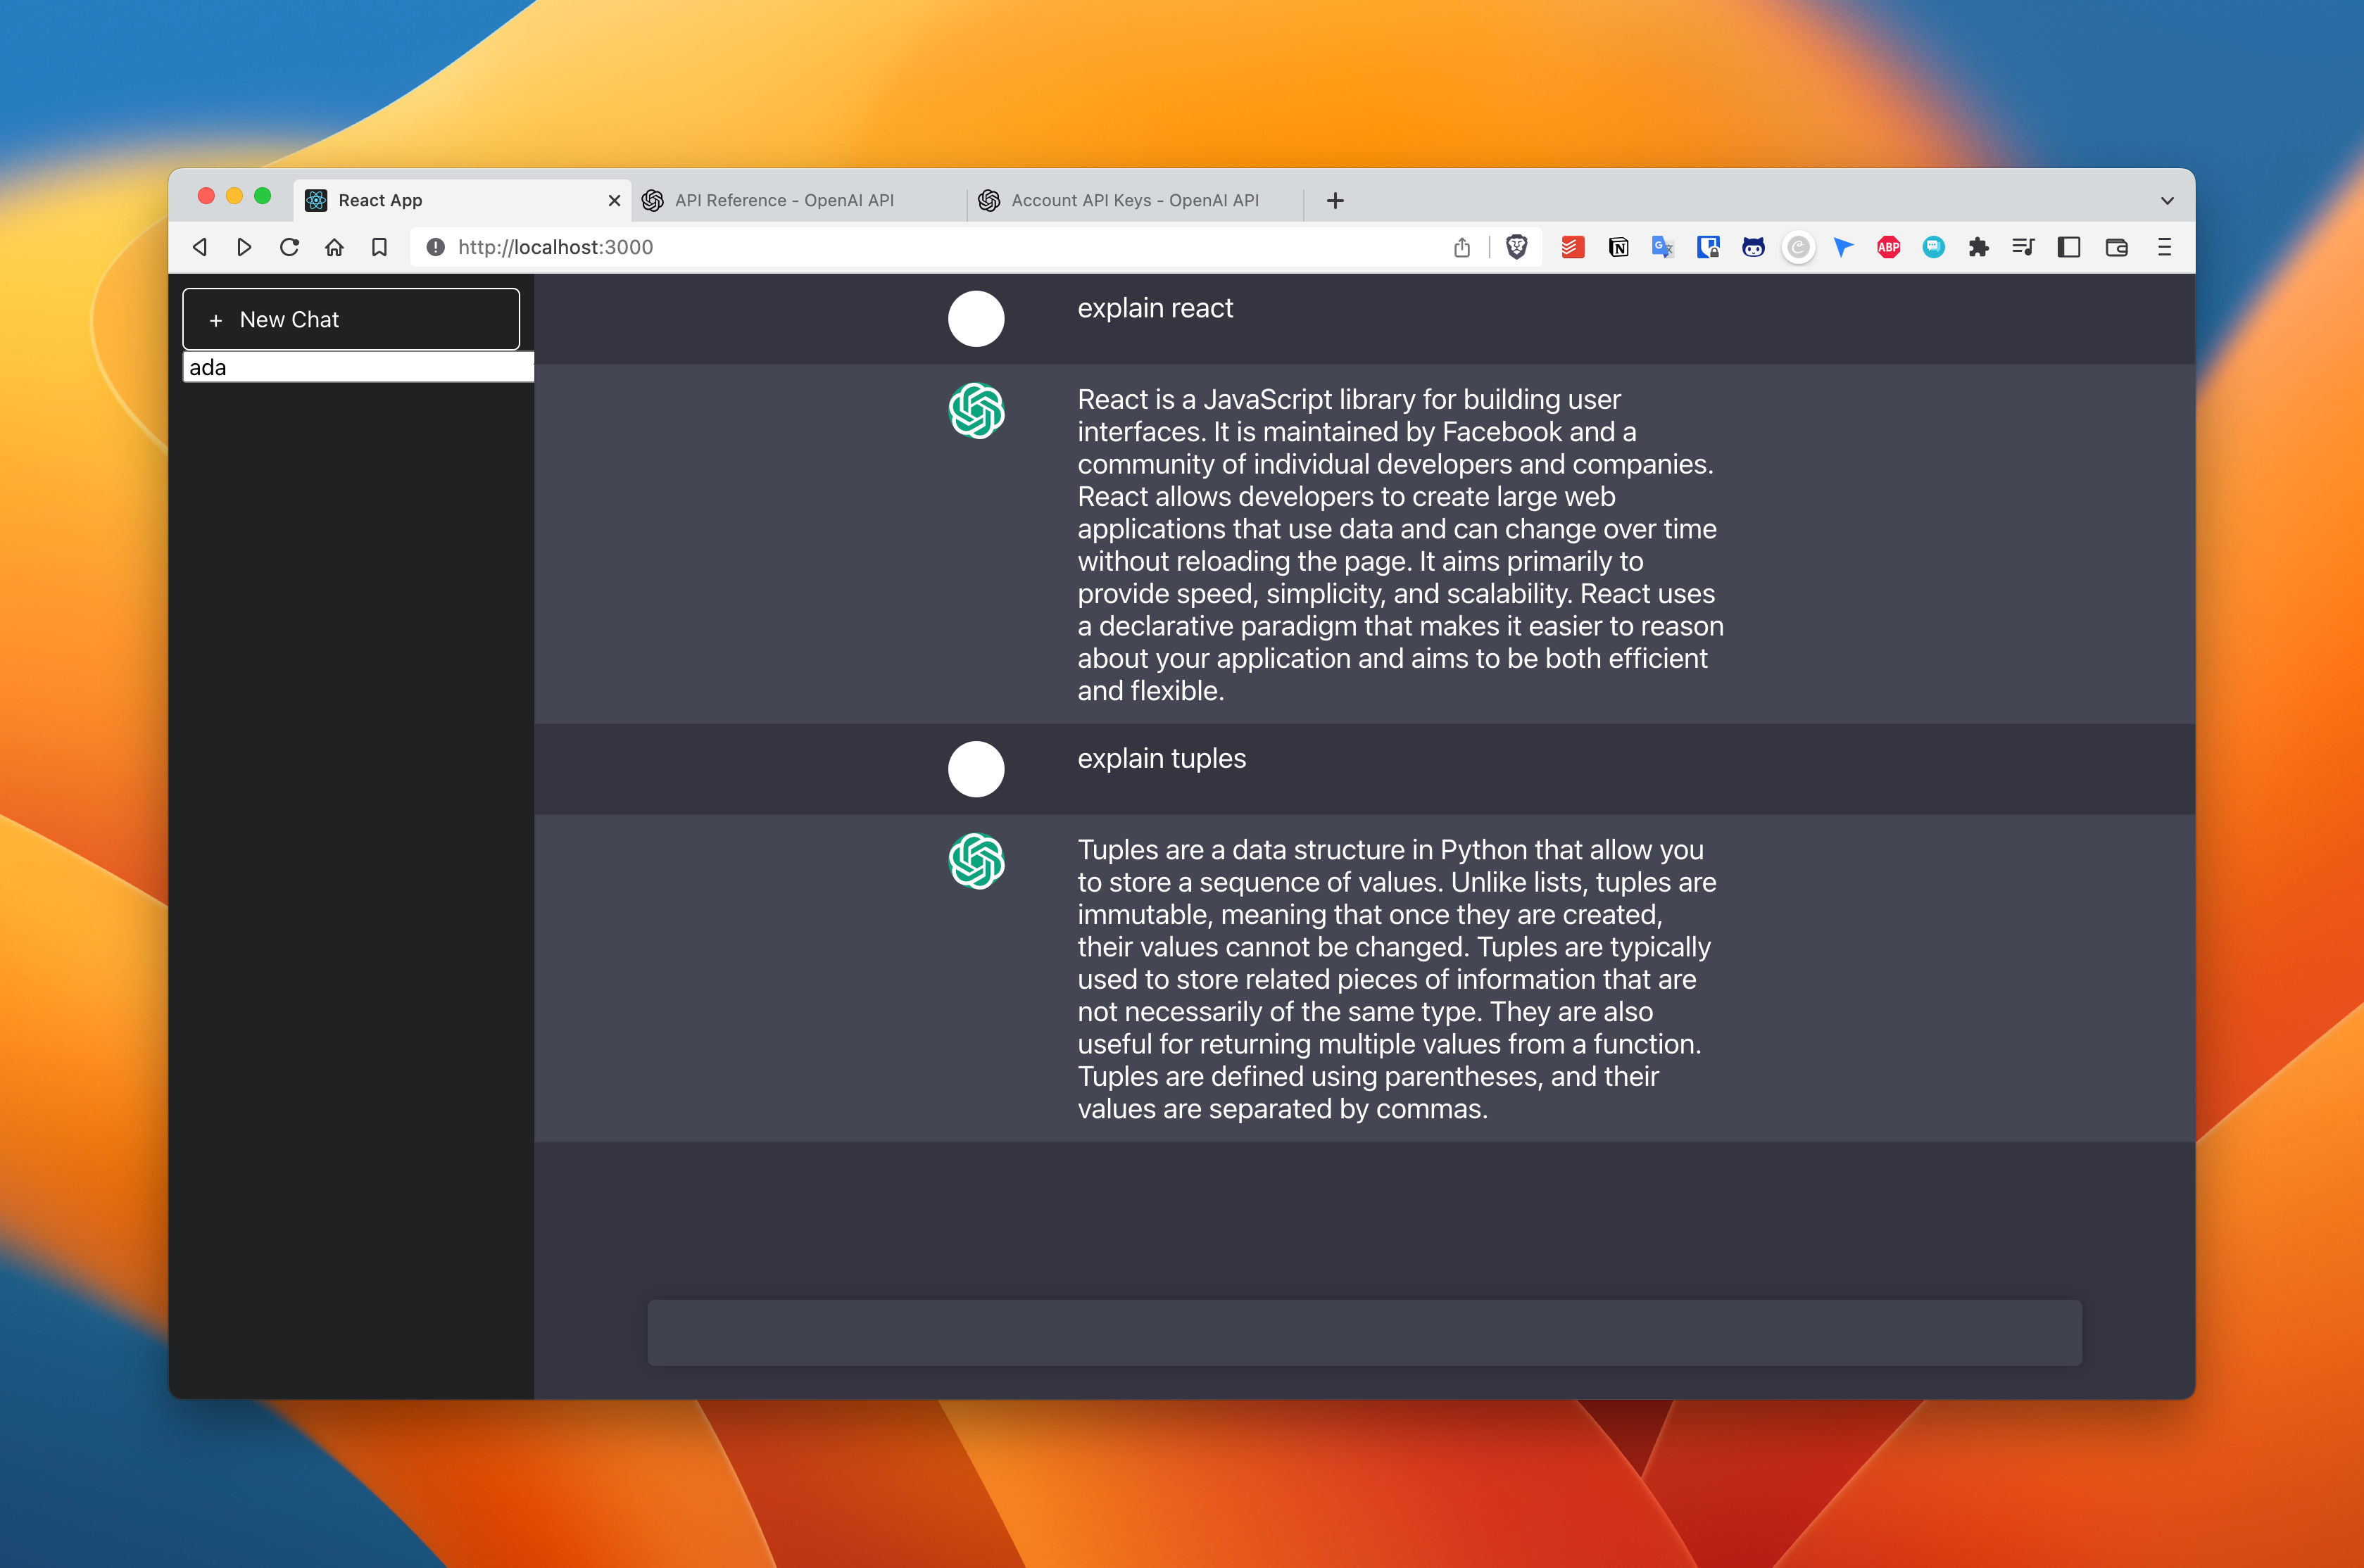
Task: Go forward to next page
Action: [244, 247]
